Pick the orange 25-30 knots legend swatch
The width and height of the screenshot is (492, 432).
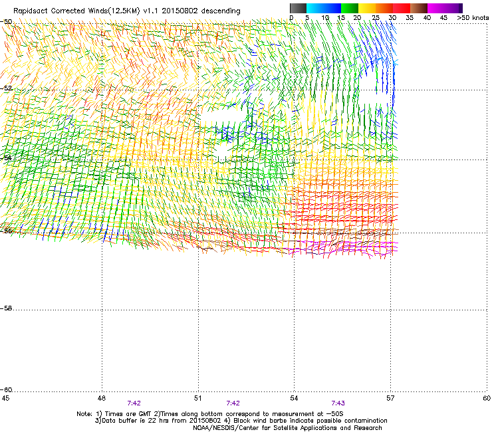point(384,8)
